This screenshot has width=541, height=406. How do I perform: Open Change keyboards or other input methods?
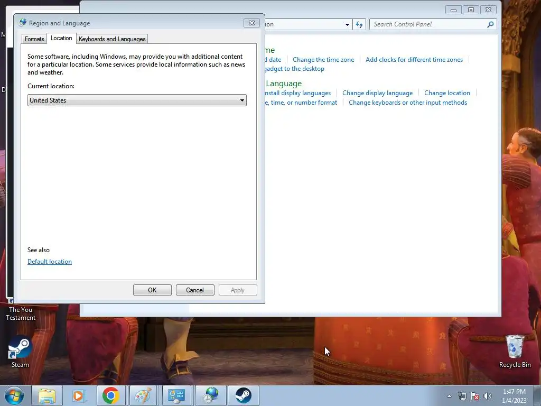[408, 103]
